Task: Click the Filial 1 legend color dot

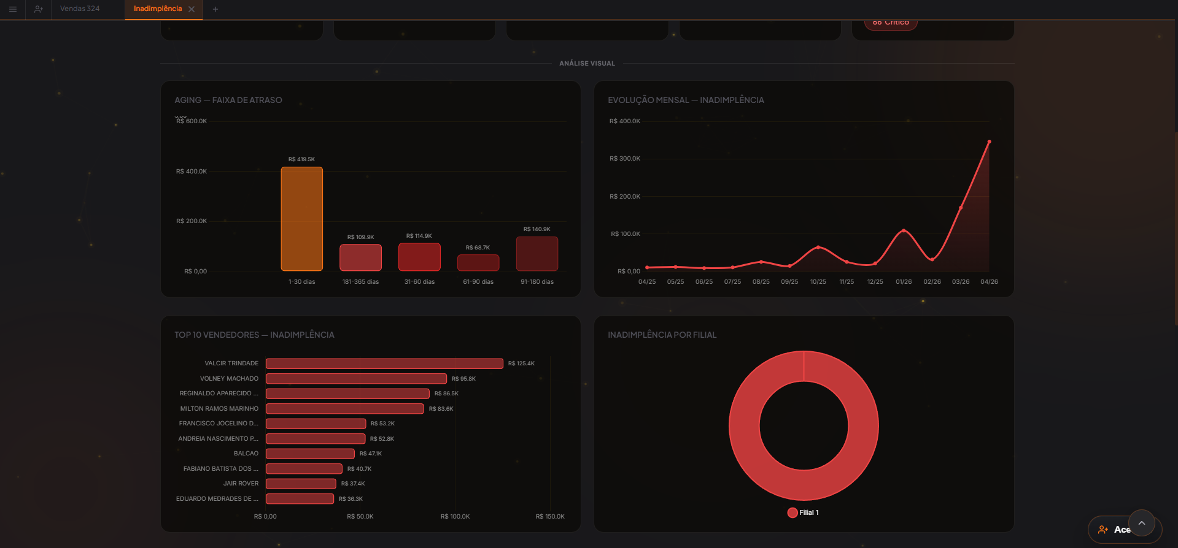Action: (792, 512)
